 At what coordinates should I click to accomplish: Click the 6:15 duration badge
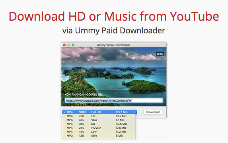tap(160, 54)
